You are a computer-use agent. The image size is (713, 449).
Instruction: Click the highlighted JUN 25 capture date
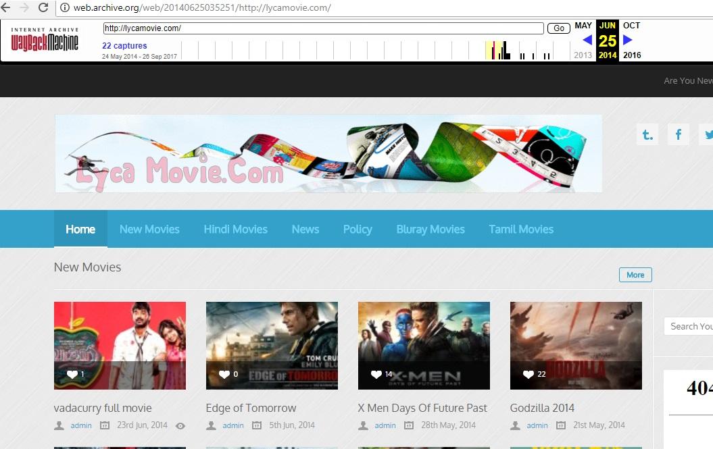pos(608,41)
